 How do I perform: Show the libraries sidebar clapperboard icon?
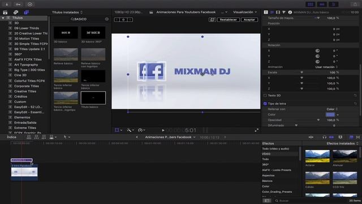coord(5,12)
